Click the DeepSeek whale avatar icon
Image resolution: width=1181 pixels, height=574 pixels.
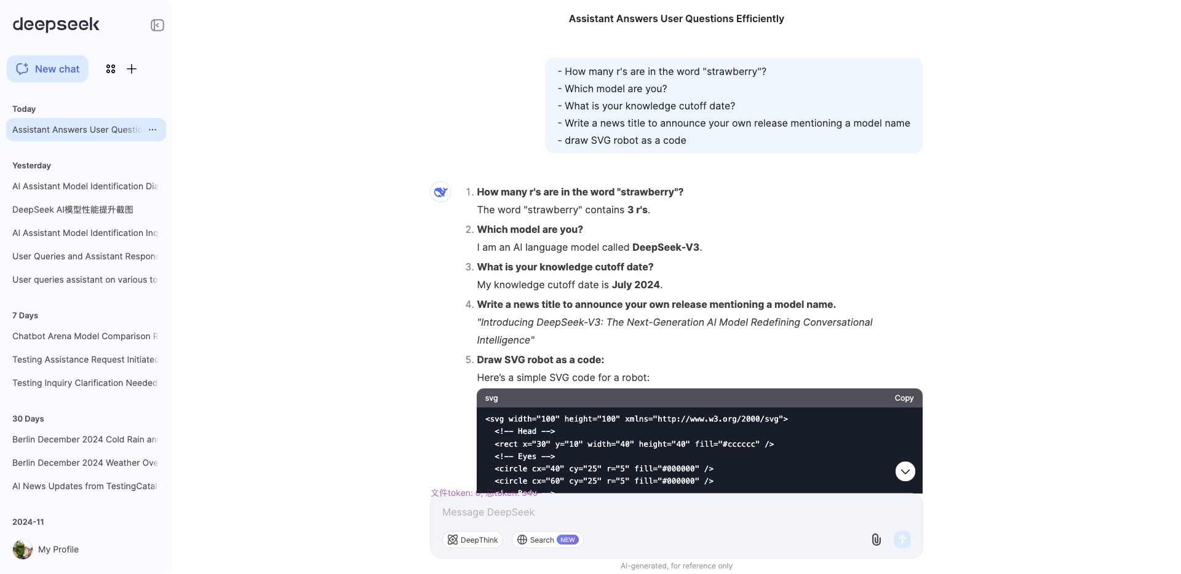pyautogui.click(x=440, y=192)
